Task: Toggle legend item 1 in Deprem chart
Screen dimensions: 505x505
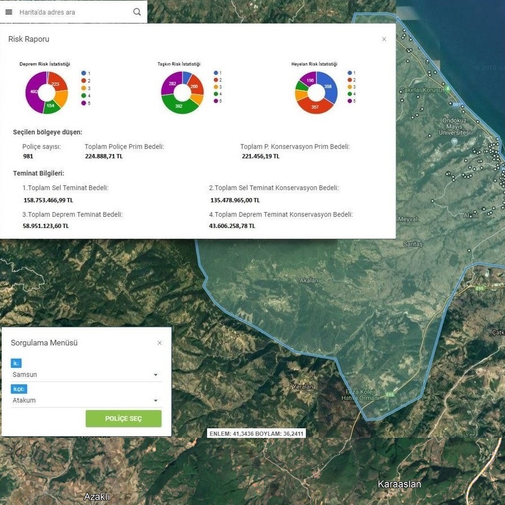Action: point(84,73)
